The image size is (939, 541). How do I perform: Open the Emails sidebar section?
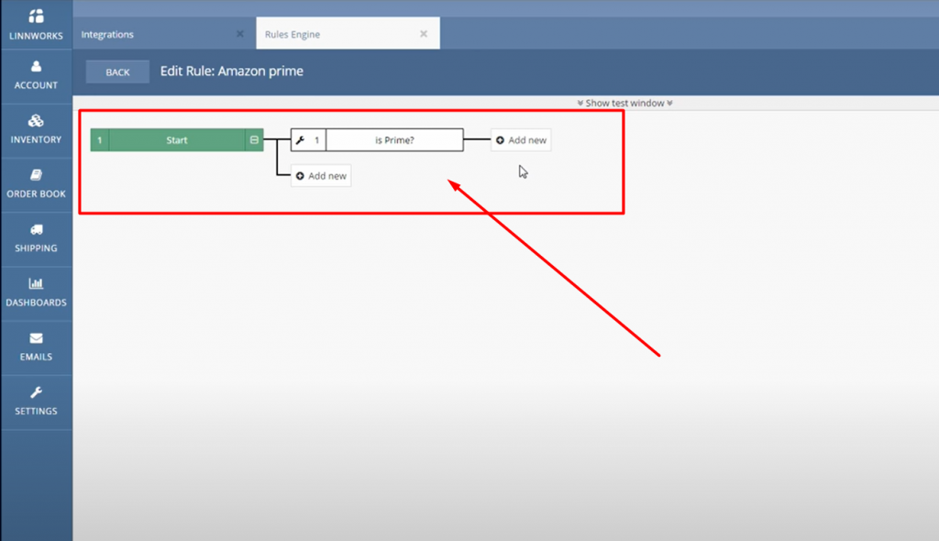tap(36, 348)
